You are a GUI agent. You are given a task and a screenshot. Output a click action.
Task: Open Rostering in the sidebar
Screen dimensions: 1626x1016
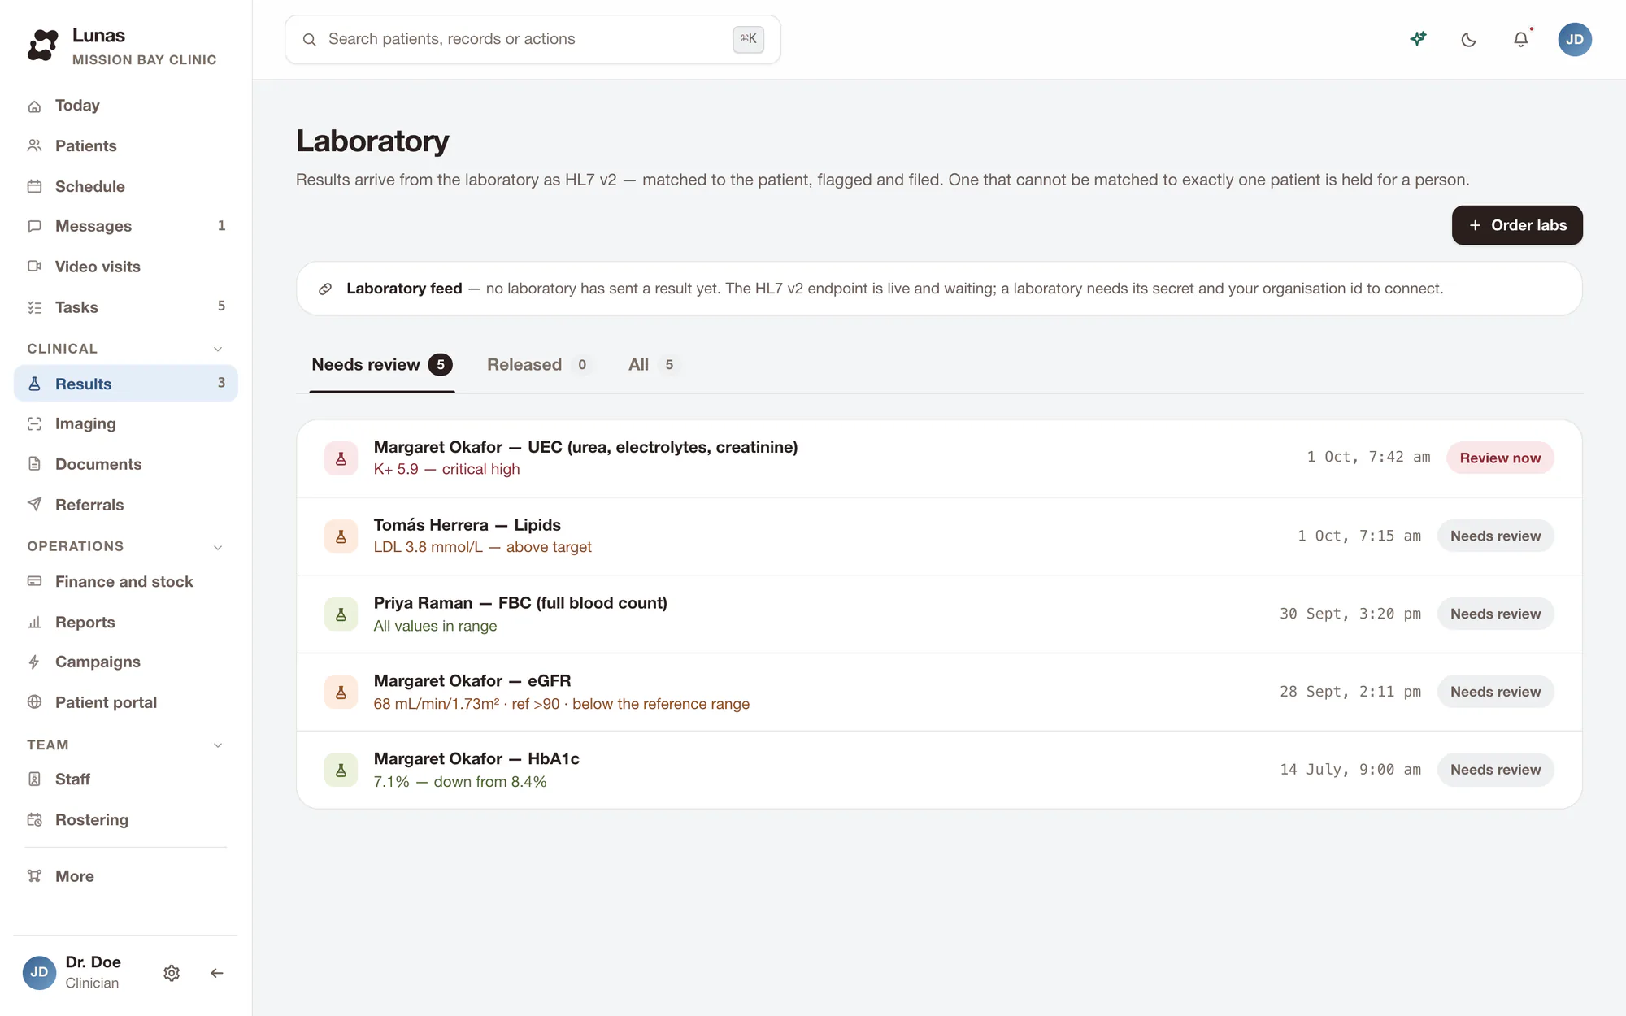coord(126,819)
